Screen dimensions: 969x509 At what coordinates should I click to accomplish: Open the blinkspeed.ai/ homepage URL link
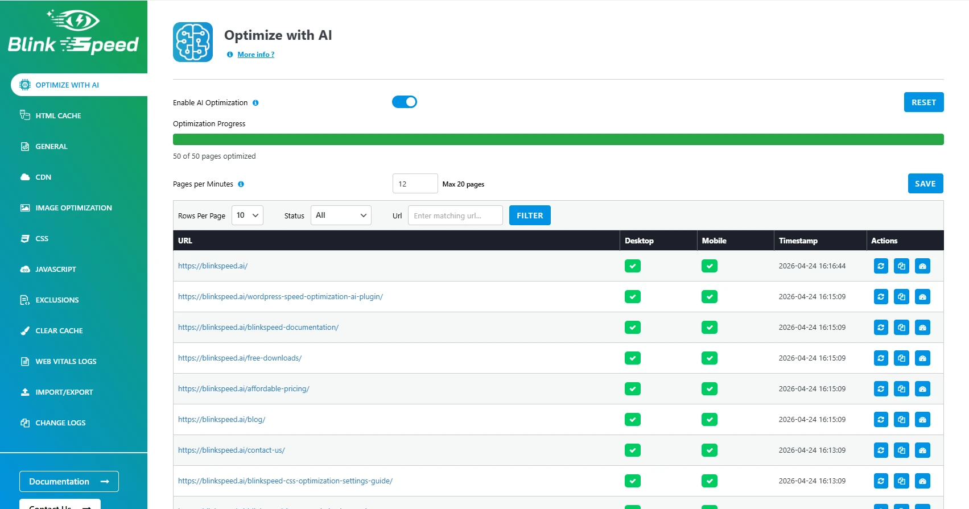(x=213, y=266)
